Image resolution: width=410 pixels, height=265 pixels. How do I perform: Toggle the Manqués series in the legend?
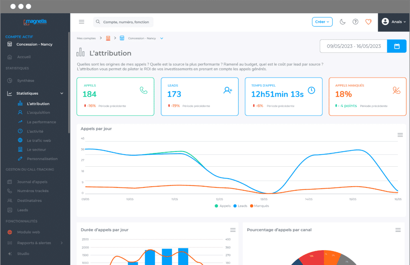259,206
